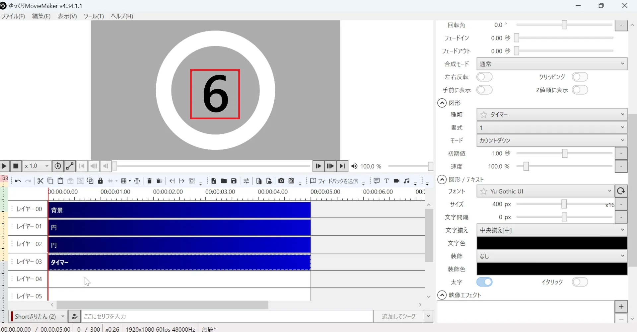The width and height of the screenshot is (637, 332).
Task: Click the 追加してシーク button
Action: (x=399, y=316)
